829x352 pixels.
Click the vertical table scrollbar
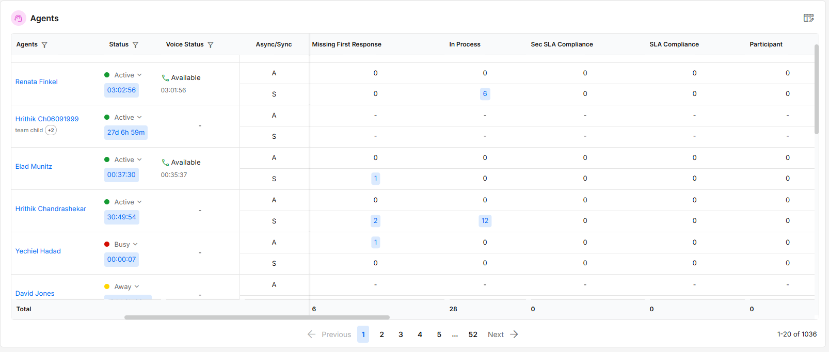click(817, 89)
